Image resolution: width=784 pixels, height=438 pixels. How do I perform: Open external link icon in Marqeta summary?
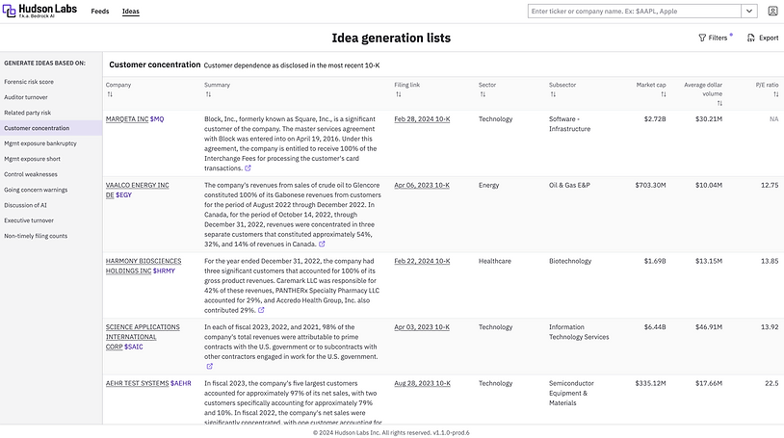click(x=248, y=167)
